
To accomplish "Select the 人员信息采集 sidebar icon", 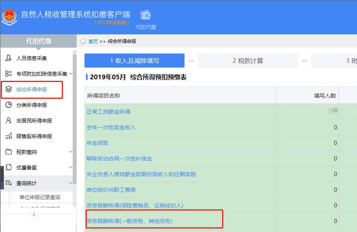I will [x=9, y=57].
